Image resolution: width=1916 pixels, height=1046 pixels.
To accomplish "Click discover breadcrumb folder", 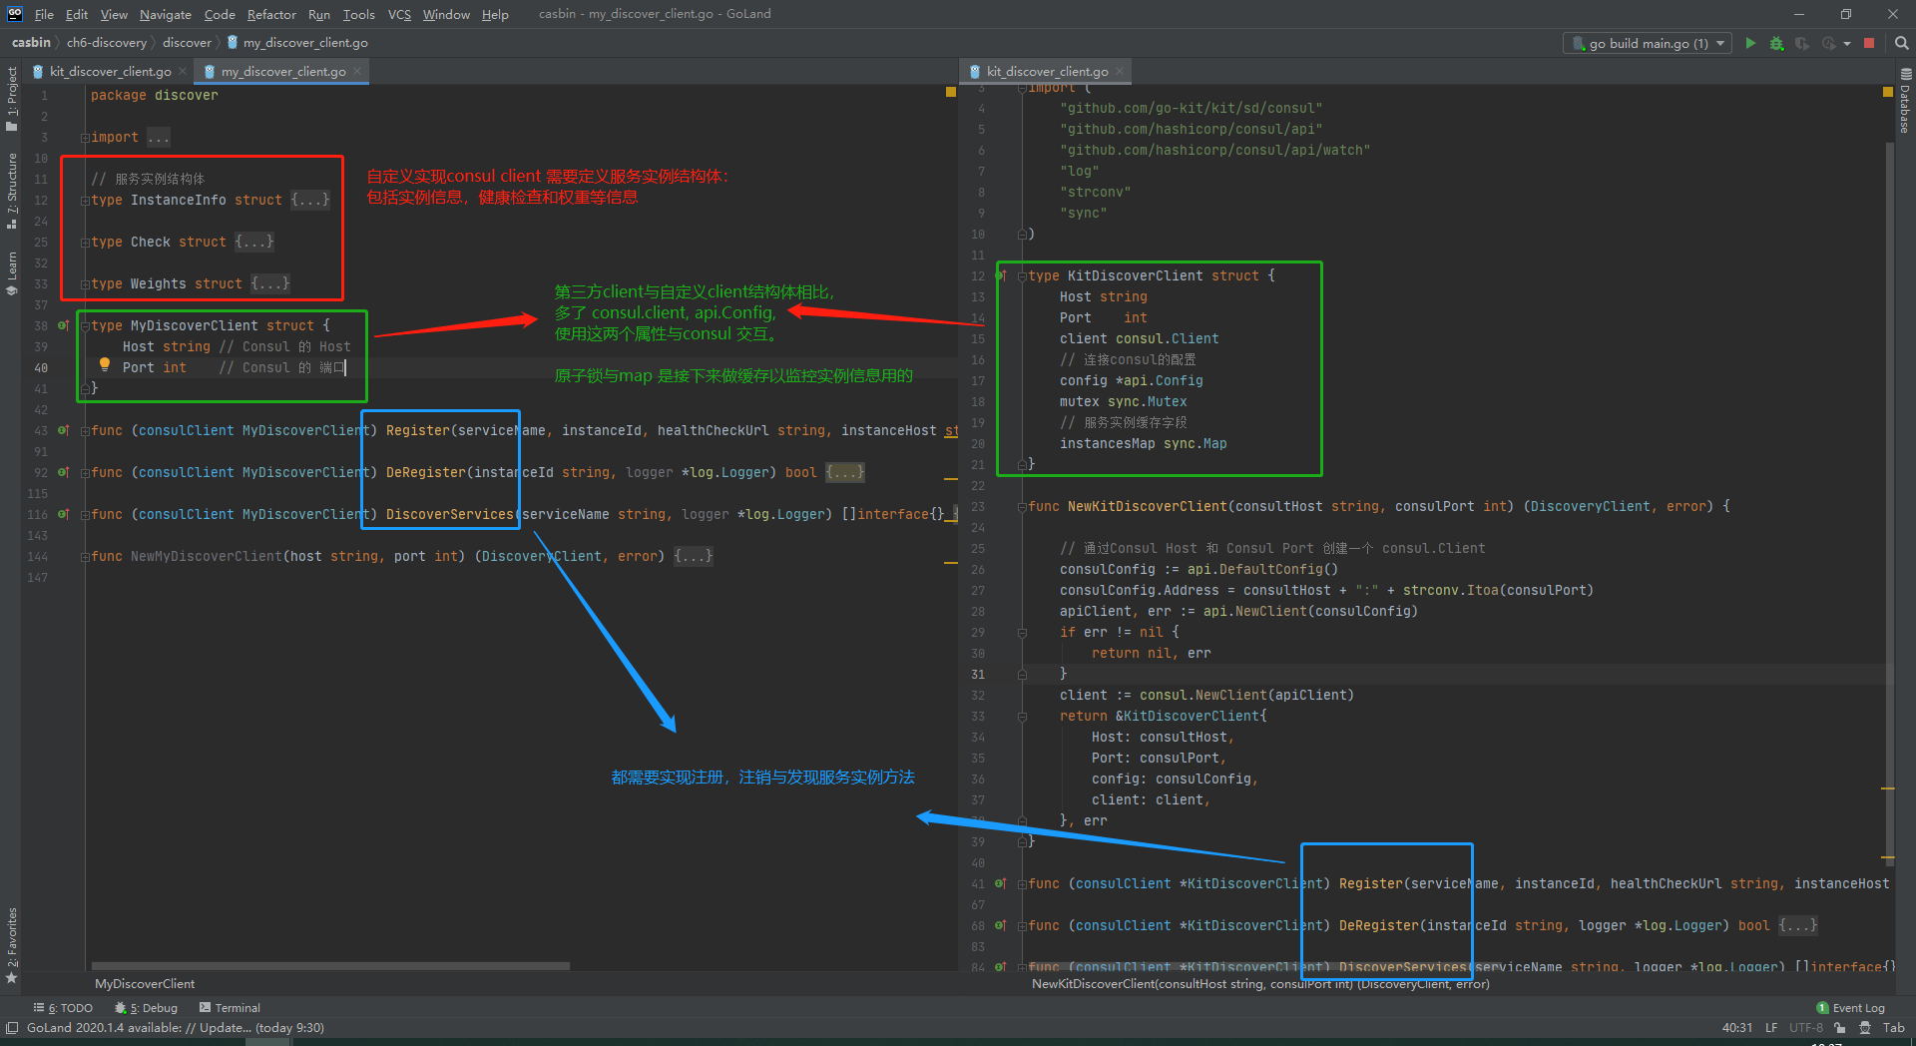I will [188, 43].
